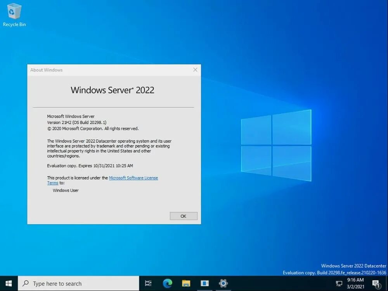The image size is (388, 291).
Task: Open the clock showing 9:16 AM
Action: [x=355, y=283]
